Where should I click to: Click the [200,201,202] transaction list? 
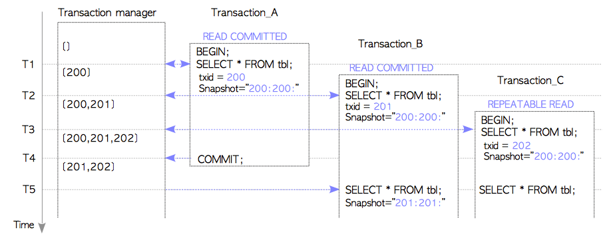tap(100, 139)
